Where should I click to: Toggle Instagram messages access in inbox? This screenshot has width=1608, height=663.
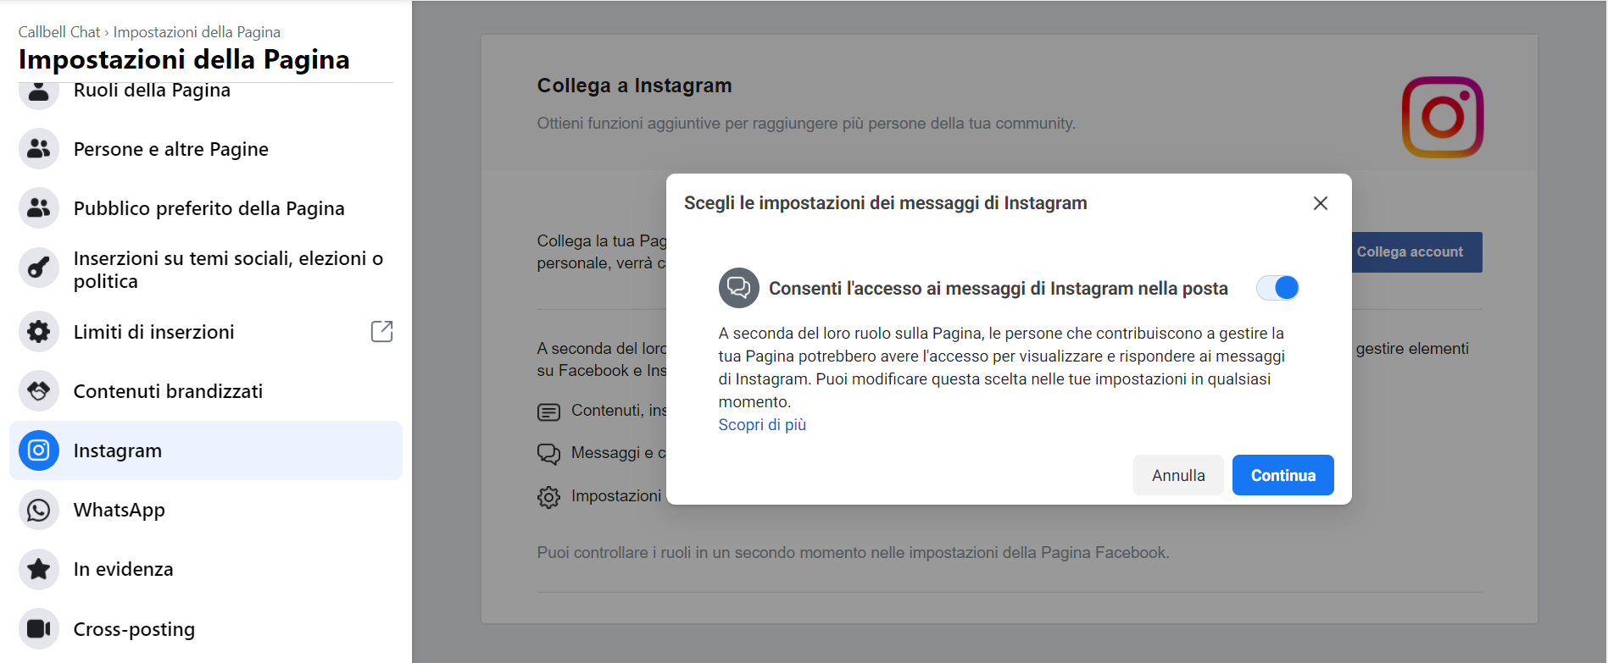[x=1277, y=288]
